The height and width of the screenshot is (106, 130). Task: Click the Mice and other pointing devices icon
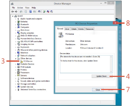[18, 50]
